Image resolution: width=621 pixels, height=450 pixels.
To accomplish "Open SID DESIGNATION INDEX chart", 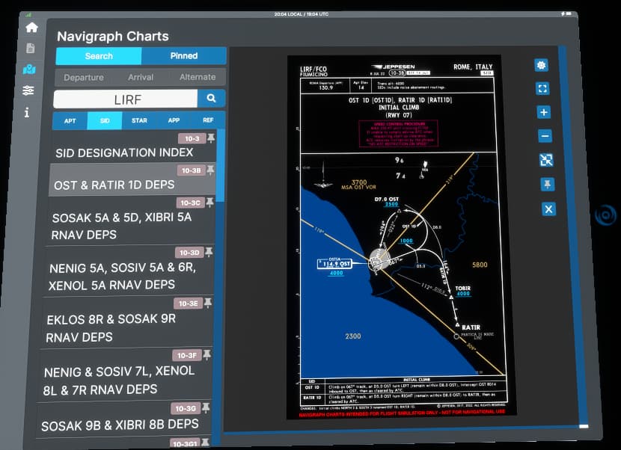I will [x=133, y=146].
